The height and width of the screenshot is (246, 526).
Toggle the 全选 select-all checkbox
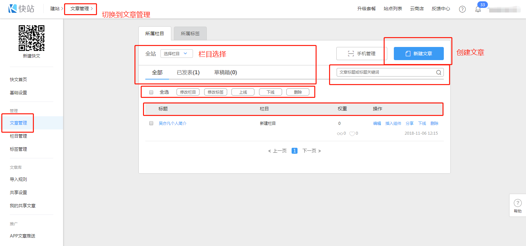pos(151,92)
